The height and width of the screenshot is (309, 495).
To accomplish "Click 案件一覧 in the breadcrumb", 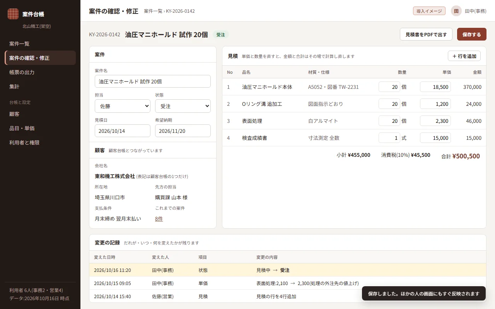I will 153,11.
